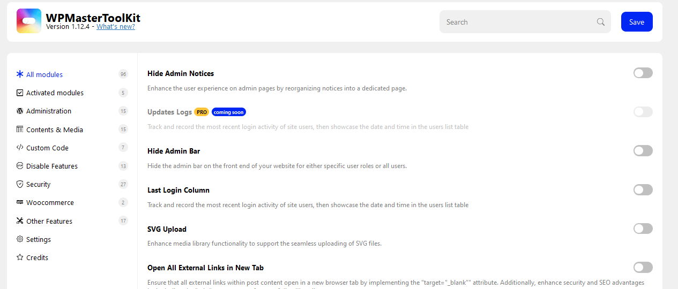
Task: Click the asterisk icon beside All modules
Action: (20, 74)
